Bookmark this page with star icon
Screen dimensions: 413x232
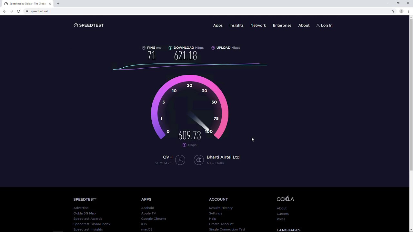pos(393,11)
